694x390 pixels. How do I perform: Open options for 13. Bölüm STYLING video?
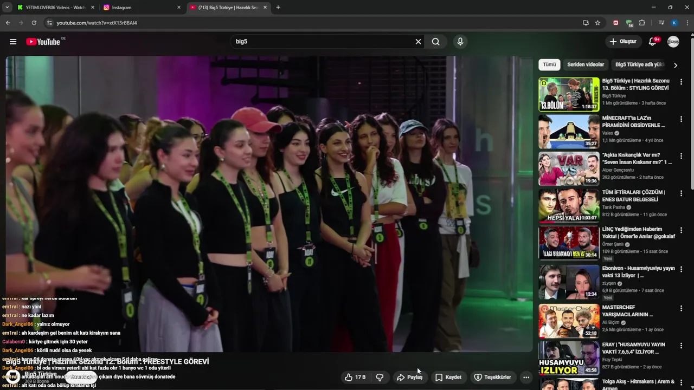(x=681, y=82)
